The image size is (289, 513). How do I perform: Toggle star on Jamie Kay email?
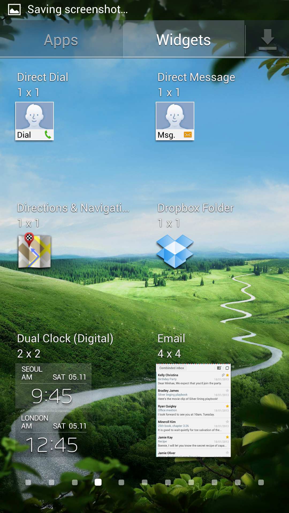pos(227,437)
